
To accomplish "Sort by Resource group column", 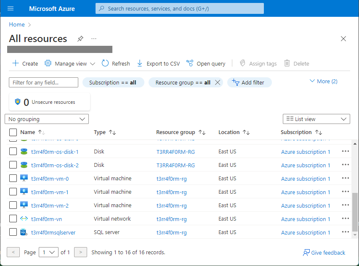I will point(181,132).
